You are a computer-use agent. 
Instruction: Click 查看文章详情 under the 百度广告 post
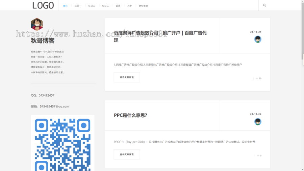[x=127, y=77]
